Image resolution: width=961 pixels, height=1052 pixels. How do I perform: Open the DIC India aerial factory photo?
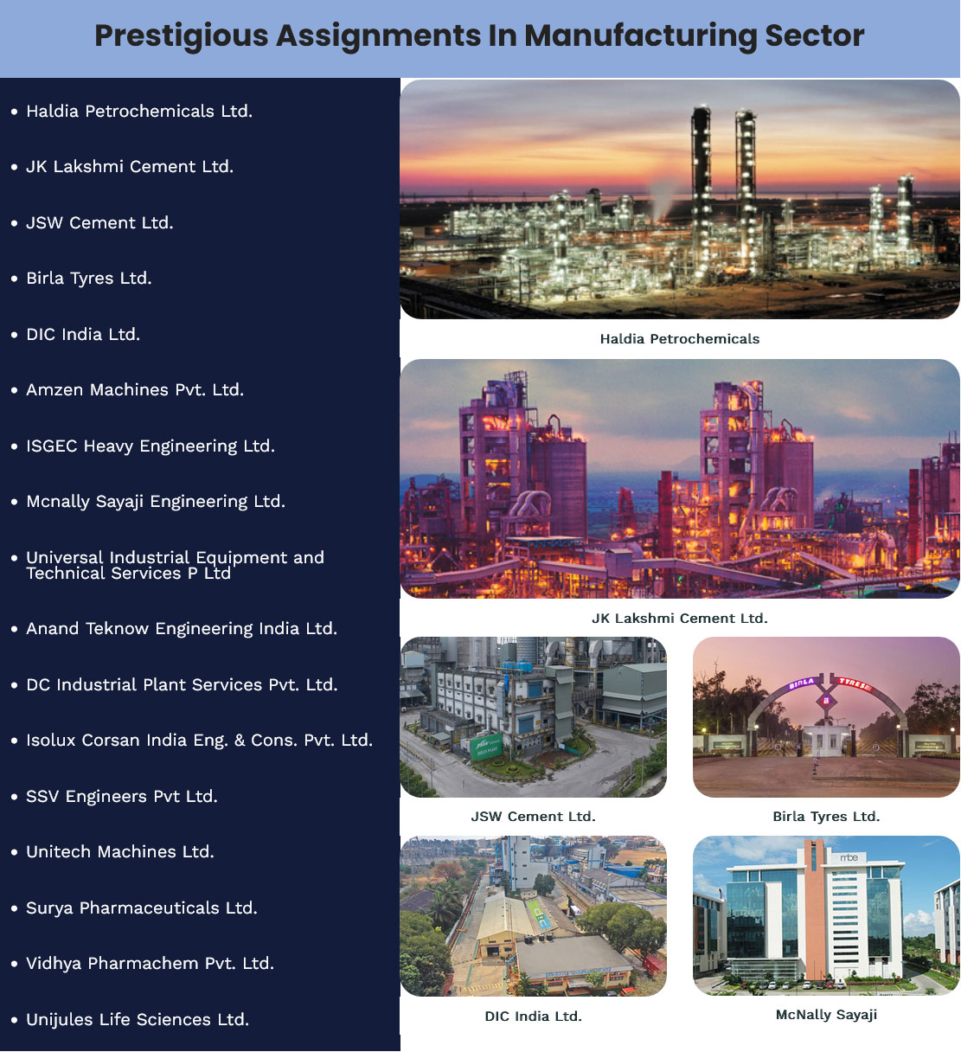point(534,916)
